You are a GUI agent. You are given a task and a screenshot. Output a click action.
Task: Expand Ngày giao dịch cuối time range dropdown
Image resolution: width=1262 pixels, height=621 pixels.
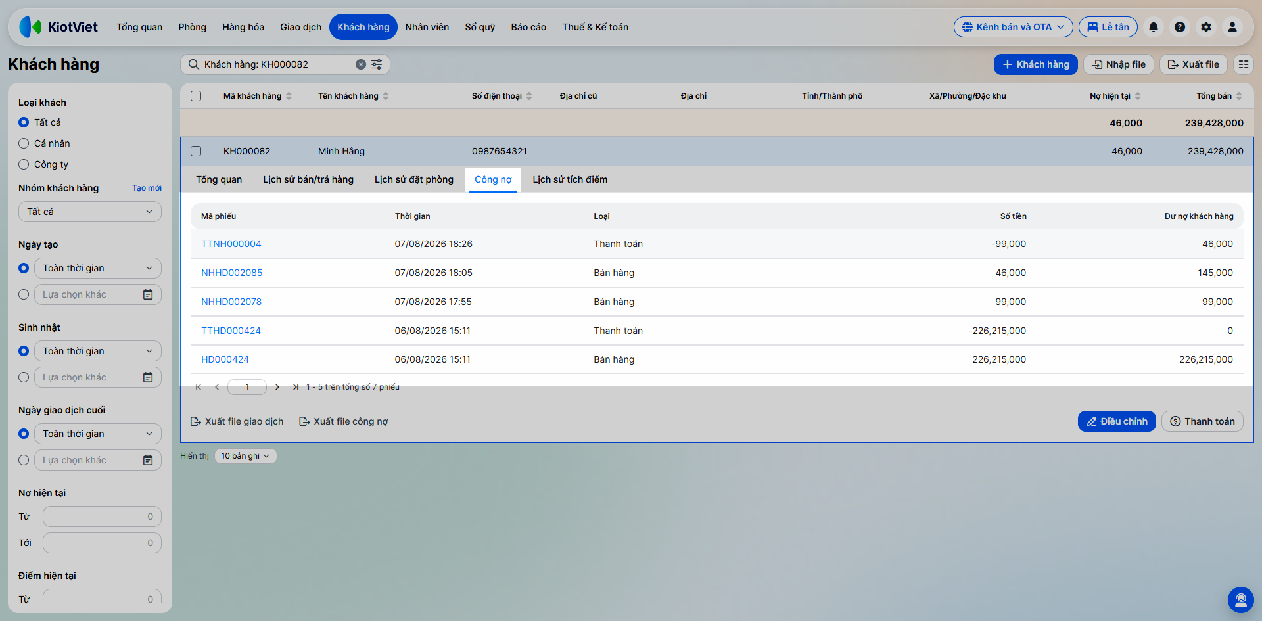pos(98,434)
